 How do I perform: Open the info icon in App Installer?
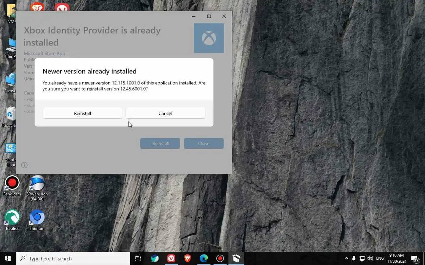pyautogui.click(x=24, y=165)
